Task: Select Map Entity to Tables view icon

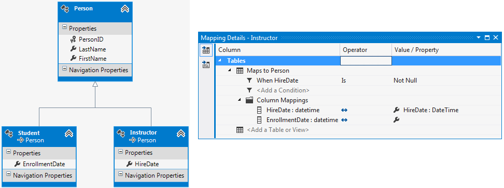Action: (x=206, y=50)
